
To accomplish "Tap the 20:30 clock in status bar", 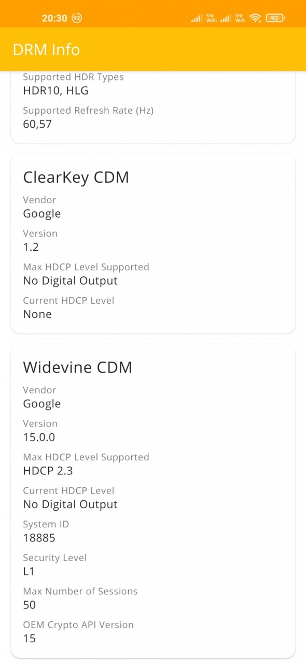I will [x=54, y=18].
